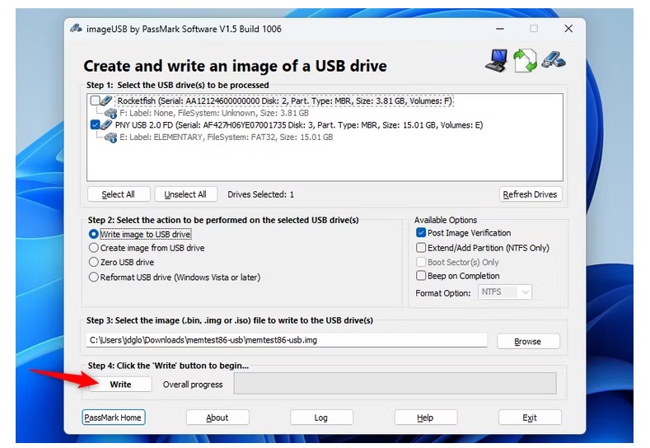Open the Help button
Screen dimensions: 650x448
click(x=426, y=418)
